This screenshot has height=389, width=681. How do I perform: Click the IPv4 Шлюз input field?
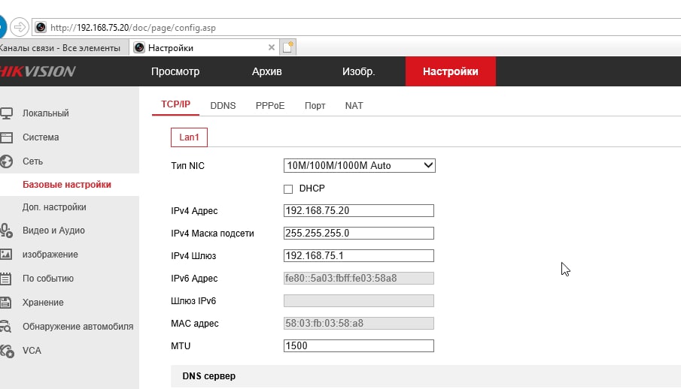click(x=359, y=256)
